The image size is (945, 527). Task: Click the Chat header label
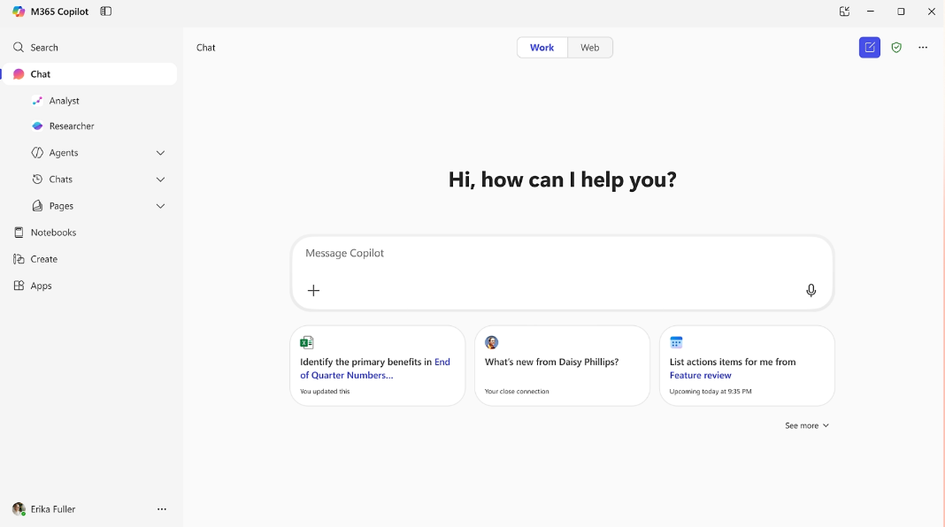point(206,48)
